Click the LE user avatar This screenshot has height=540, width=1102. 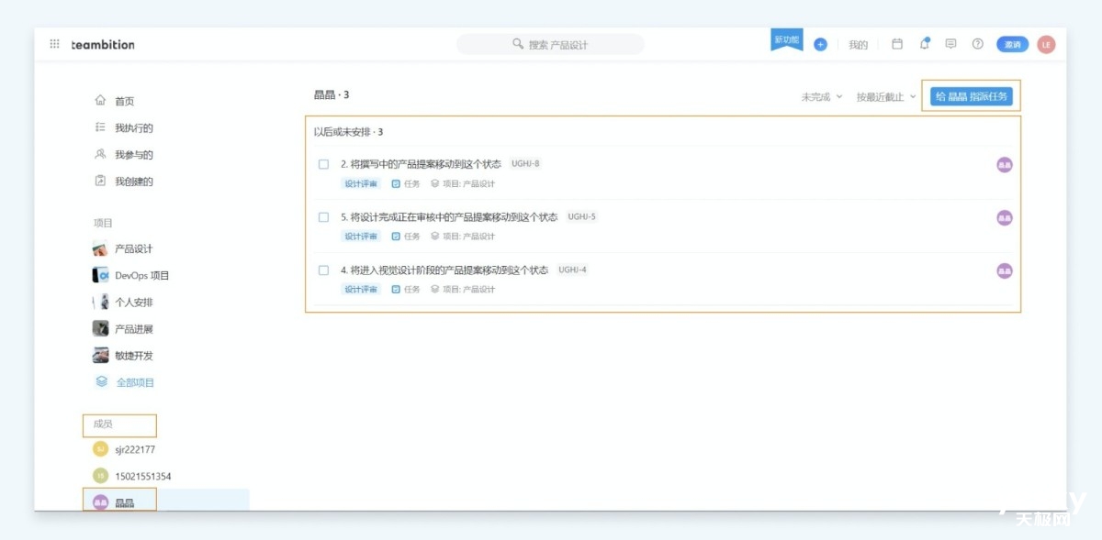pos(1046,44)
